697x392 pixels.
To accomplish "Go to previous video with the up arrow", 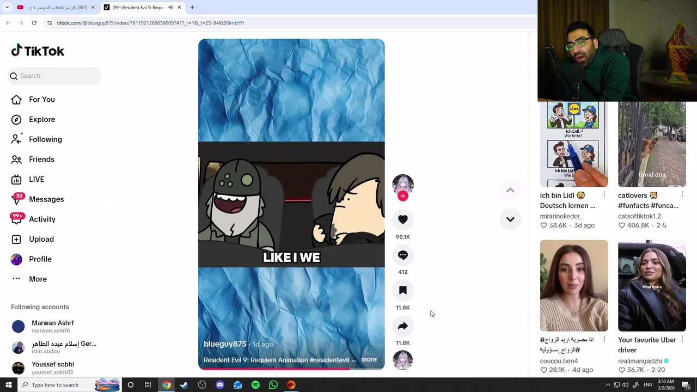I will coord(510,190).
